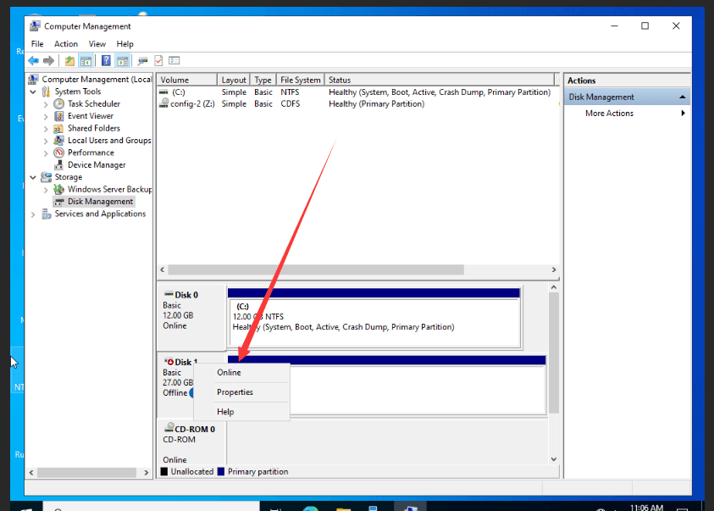Viewport: 714px width, 511px height.
Task: Open the File menu
Action: [37, 44]
